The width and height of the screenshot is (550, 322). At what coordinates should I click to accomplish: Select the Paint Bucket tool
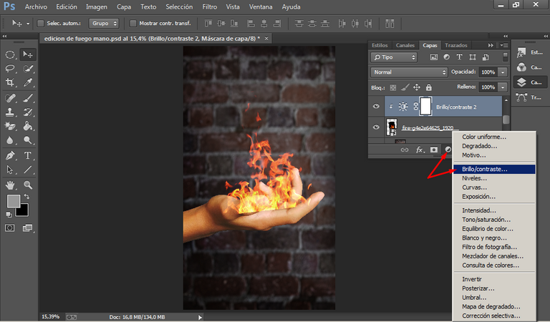coord(28,126)
